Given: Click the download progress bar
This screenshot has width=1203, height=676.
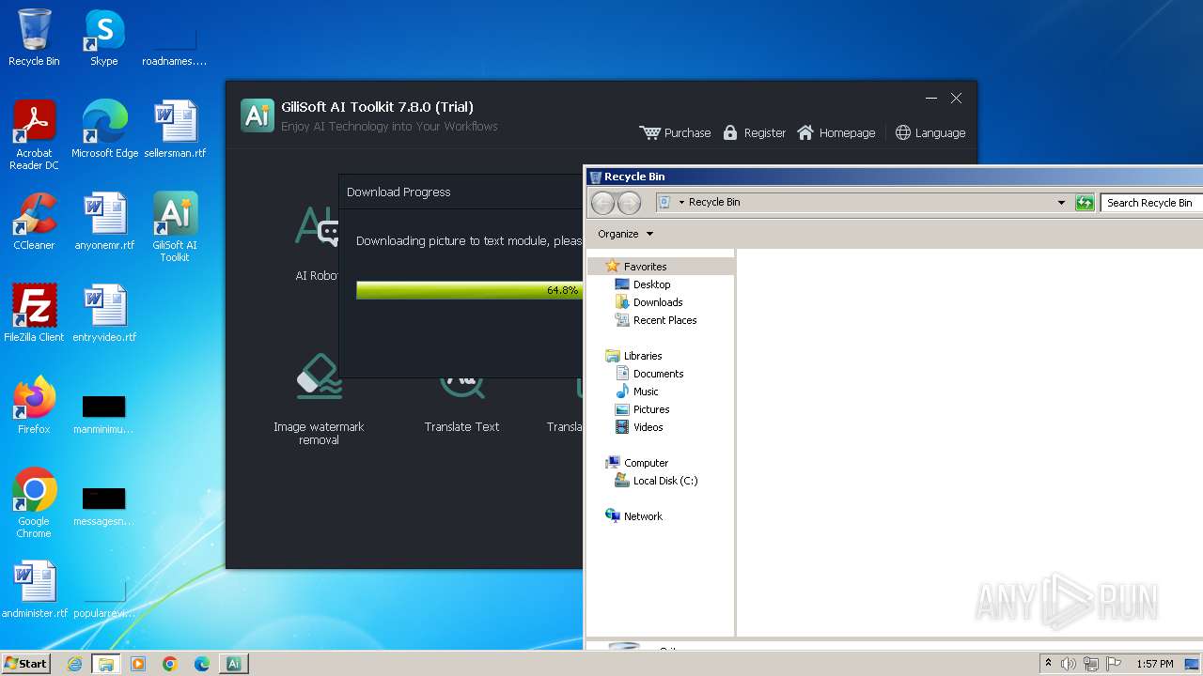Looking at the screenshot, I should (x=469, y=290).
